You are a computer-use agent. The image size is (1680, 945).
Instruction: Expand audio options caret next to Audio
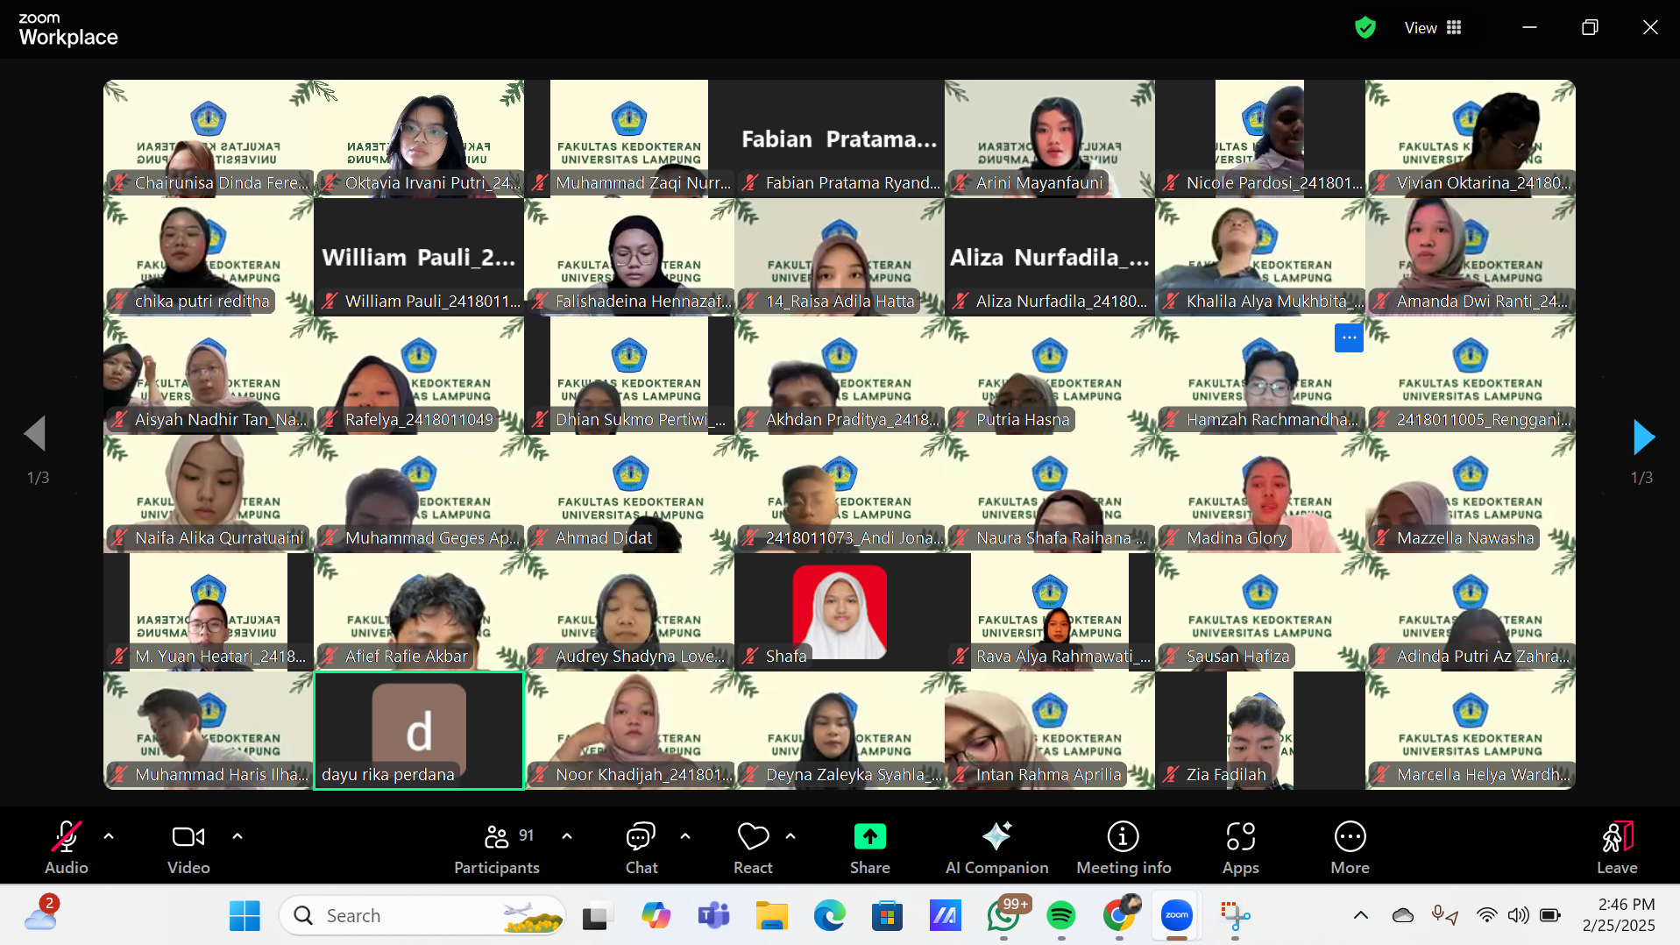pos(109,836)
